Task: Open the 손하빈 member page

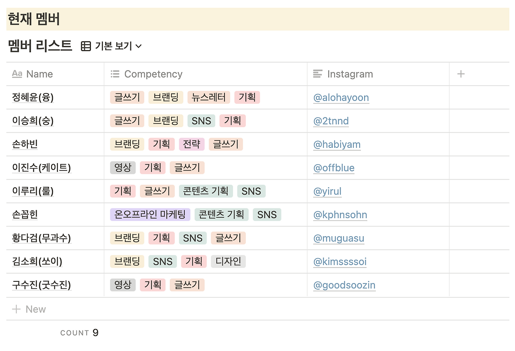Action: pyautogui.click(x=25, y=145)
